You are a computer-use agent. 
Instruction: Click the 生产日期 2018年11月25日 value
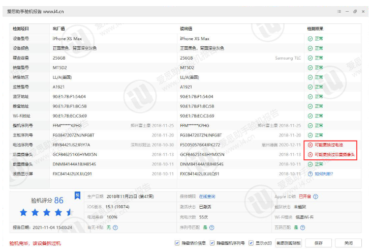130,197
